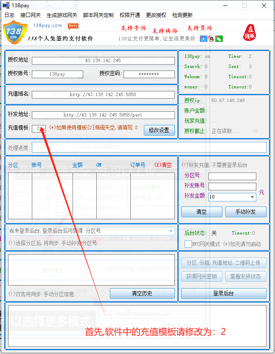
Task: Click the 处理进度 progress bar
Action: [x=149, y=147]
